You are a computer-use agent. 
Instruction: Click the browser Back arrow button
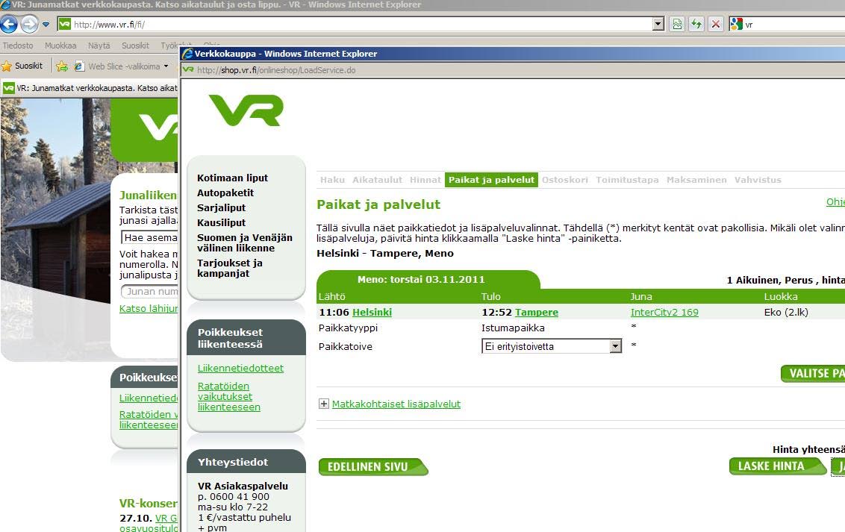point(9,24)
